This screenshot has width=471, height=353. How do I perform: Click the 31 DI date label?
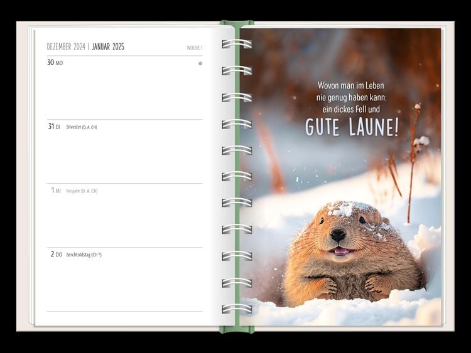pos(55,127)
